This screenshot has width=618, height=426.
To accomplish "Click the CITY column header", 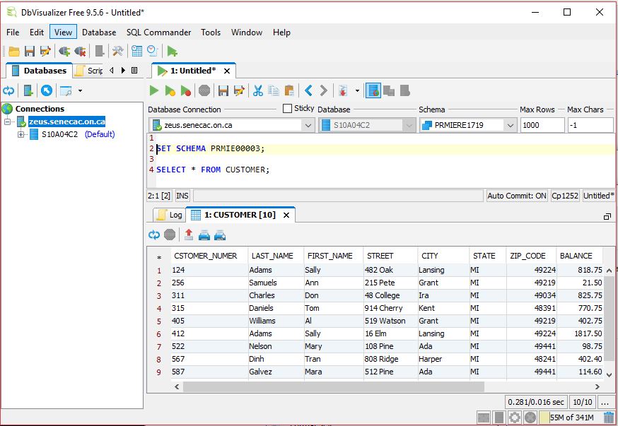I will pyautogui.click(x=443, y=256).
